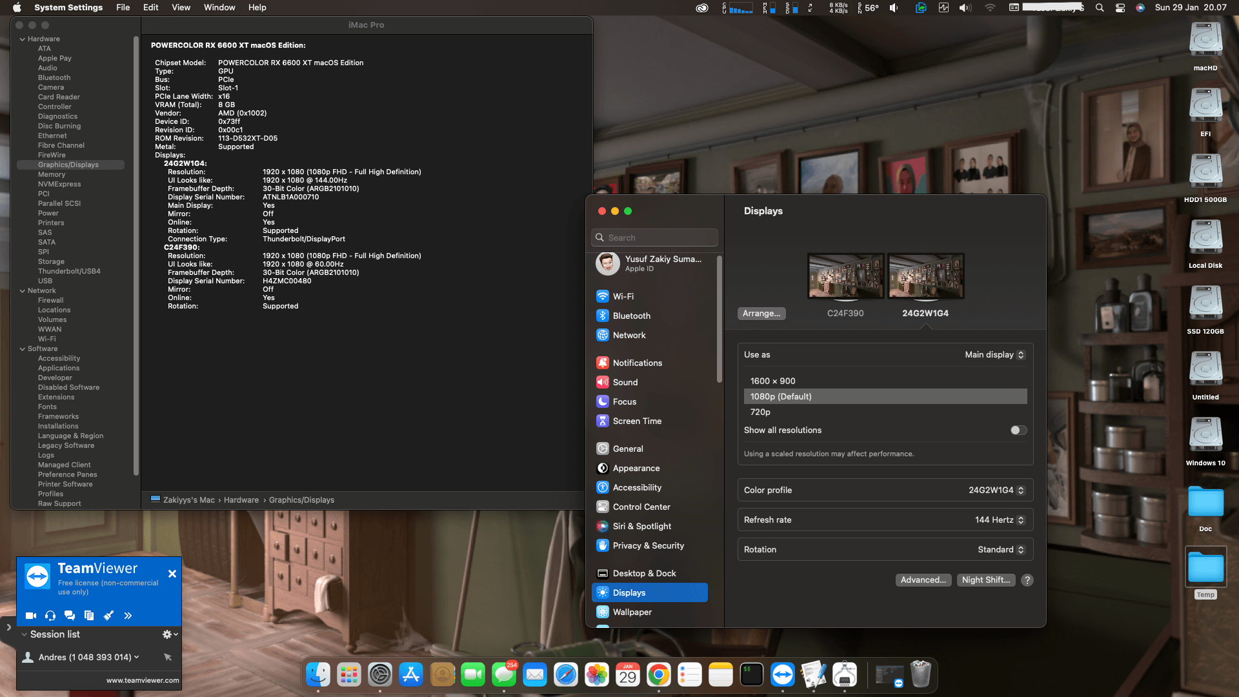This screenshot has height=697, width=1239.
Task: Select the Windows 10 drive on desktop
Action: [1205, 442]
